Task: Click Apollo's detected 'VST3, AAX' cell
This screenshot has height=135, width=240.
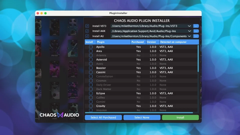Action: 166,47
